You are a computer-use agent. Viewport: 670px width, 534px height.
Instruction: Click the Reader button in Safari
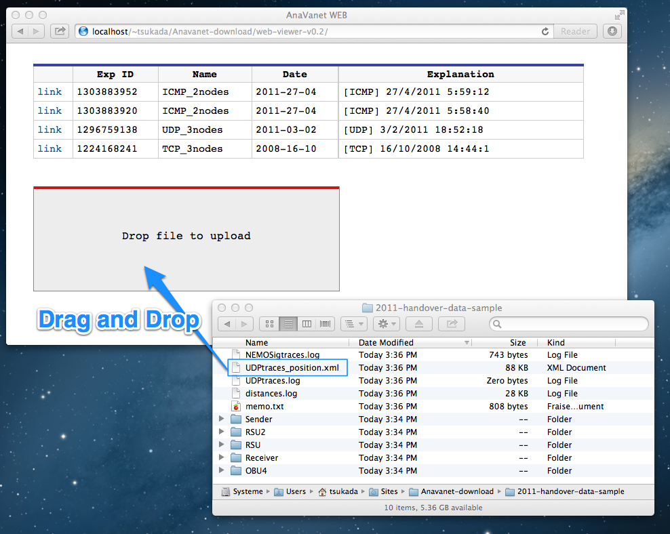click(x=575, y=30)
